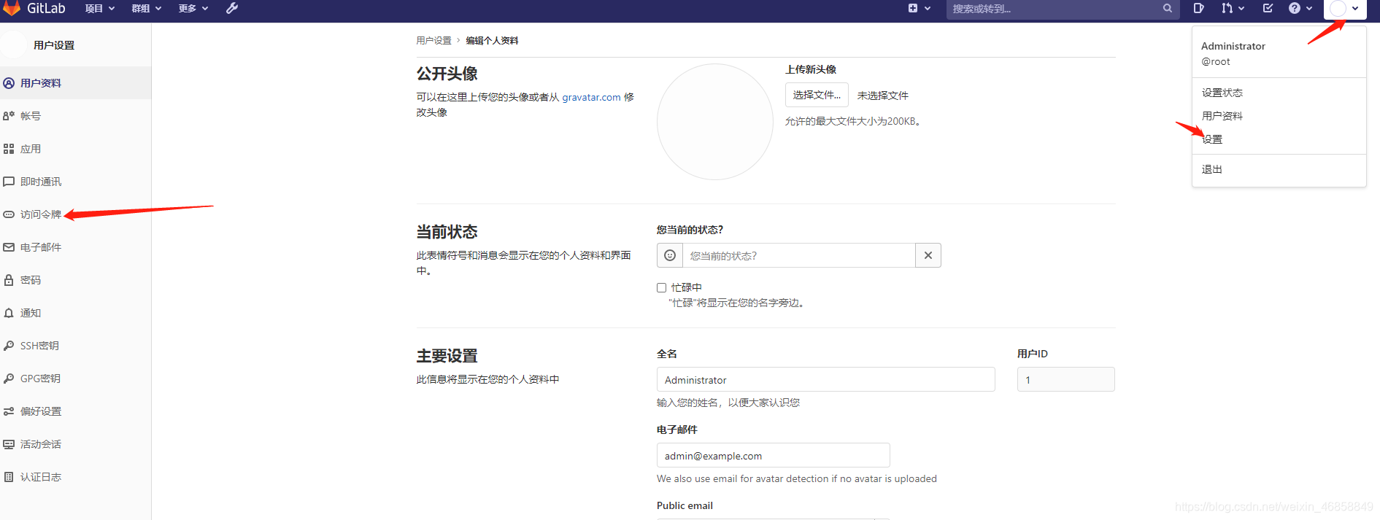Viewport: 1380px width, 520px height.
Task: Click the 活动会话 monitor icon
Action: coord(9,444)
